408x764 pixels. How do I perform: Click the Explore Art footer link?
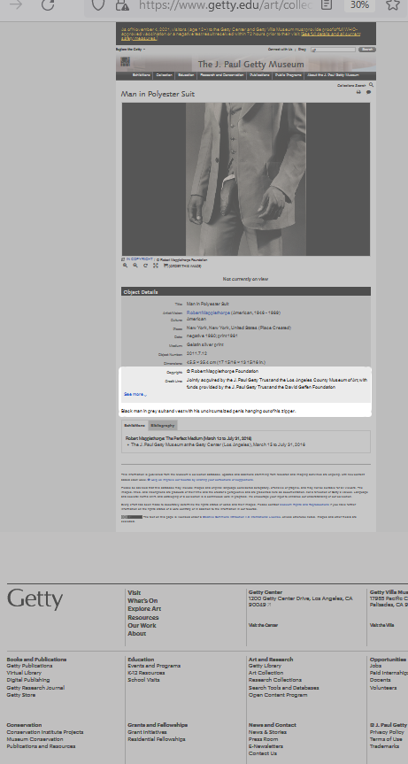[144, 609]
